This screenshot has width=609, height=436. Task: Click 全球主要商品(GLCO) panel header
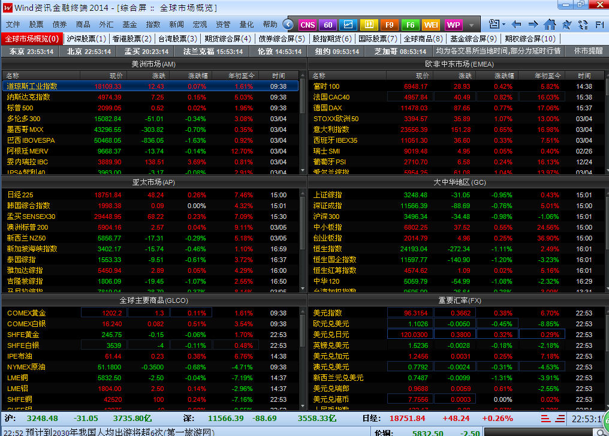(x=154, y=300)
